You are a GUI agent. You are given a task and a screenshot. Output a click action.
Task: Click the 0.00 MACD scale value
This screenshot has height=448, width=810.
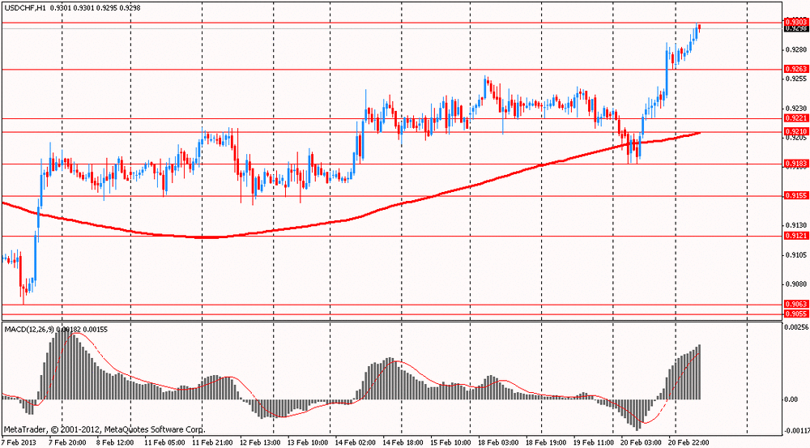(791, 399)
